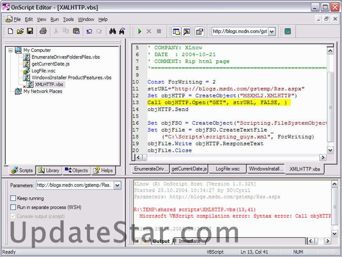This screenshot has width=342, height=257.
Task: Click the window layout toolbar icon
Action: (176, 32)
